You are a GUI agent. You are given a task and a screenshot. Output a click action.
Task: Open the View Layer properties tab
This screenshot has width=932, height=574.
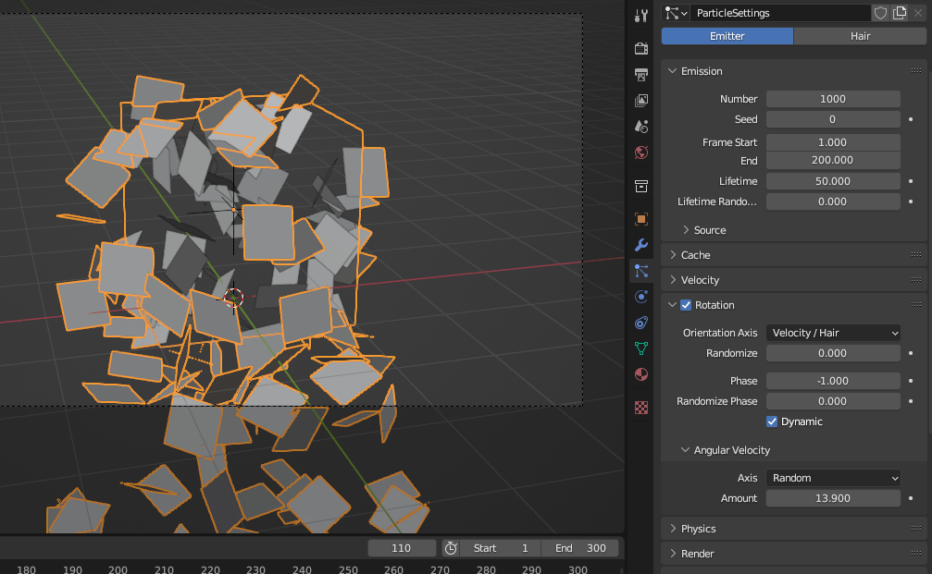tap(640, 100)
